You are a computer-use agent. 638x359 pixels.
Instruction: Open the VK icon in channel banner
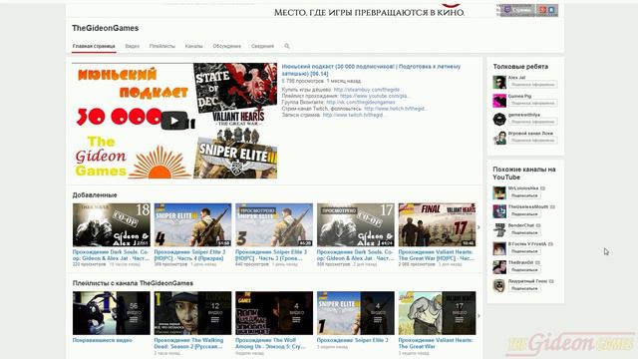click(551, 10)
